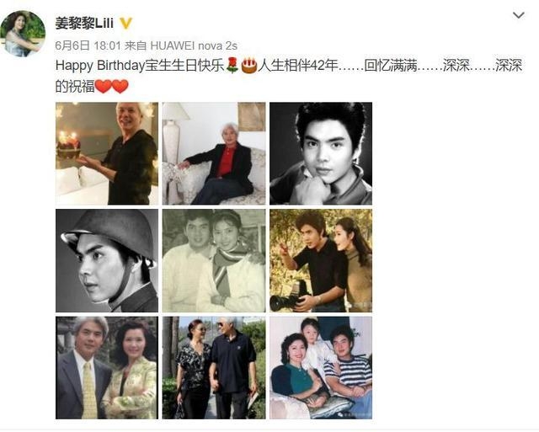Screen dimensions: 539x432
Task: Open photo of man seated on sofa
Action: tap(214, 153)
